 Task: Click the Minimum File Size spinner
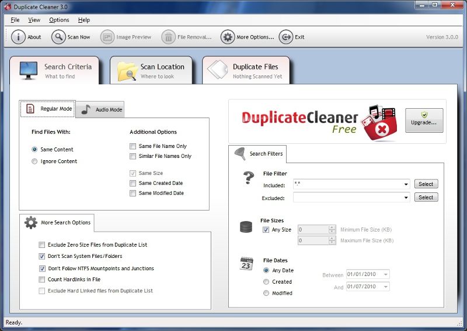point(332,230)
